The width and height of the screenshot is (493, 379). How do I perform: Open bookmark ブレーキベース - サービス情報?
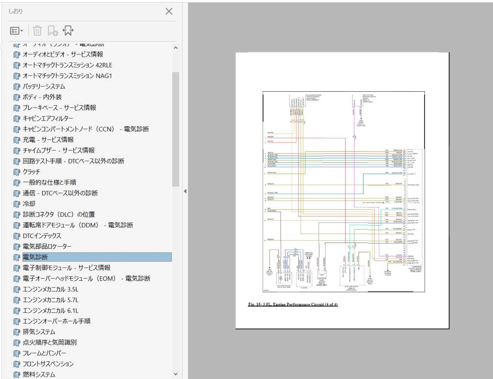[x=60, y=108]
